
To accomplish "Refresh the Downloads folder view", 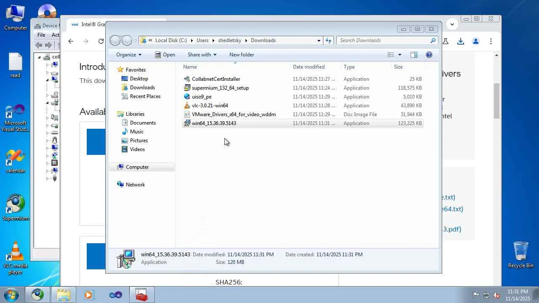I will (x=328, y=40).
